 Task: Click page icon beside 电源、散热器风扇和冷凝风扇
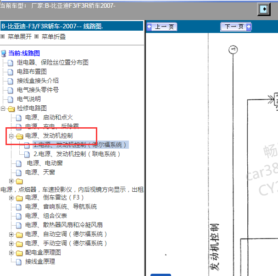point(19,226)
